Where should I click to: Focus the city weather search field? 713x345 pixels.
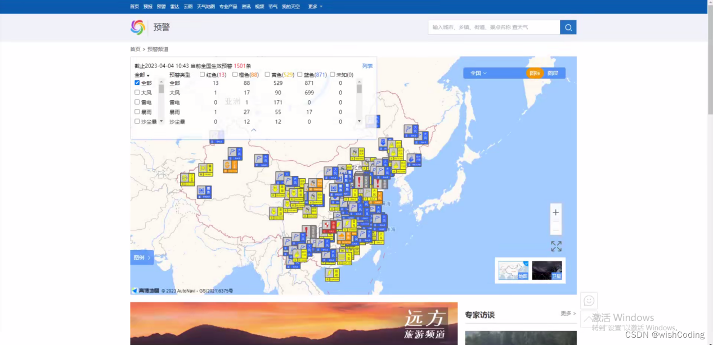pos(494,27)
